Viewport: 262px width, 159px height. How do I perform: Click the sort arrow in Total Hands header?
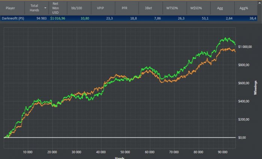click(x=45, y=7)
